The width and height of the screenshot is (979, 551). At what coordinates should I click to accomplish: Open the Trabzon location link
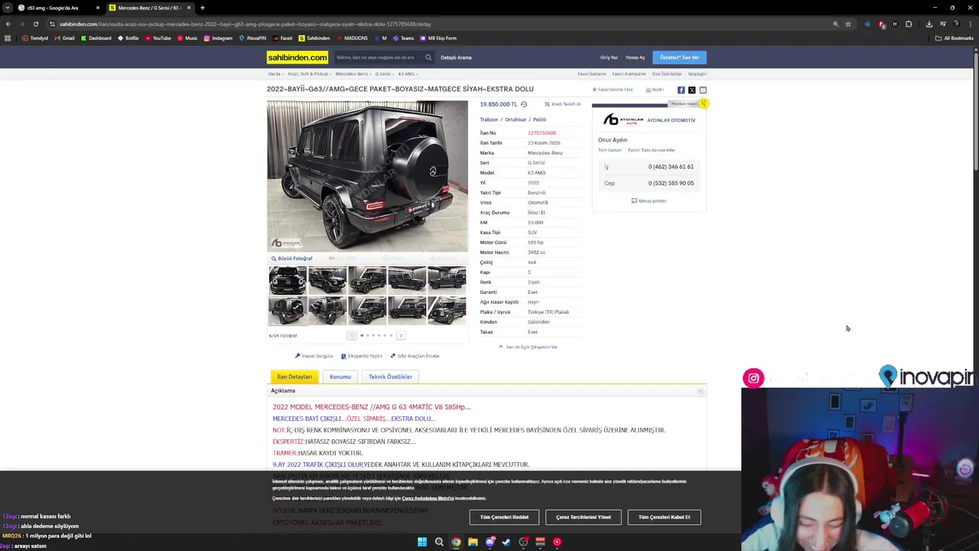489,119
